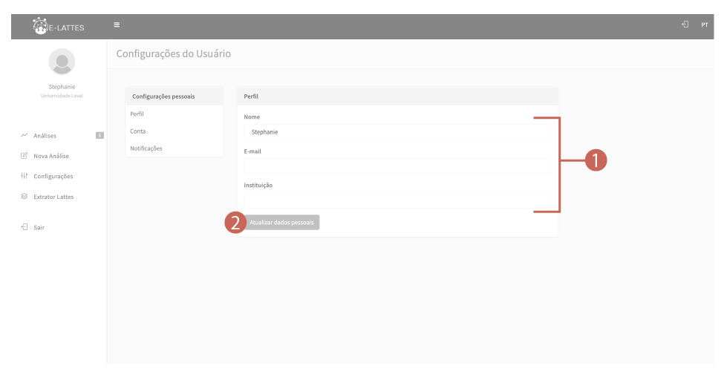The width and height of the screenshot is (724, 386).
Task: Switch language using the PT selector
Action: tap(703, 26)
